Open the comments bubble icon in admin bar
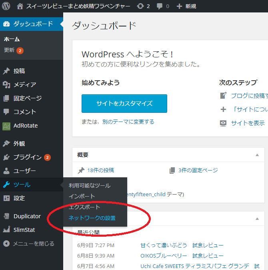268x270 pixels. tap(160, 6)
